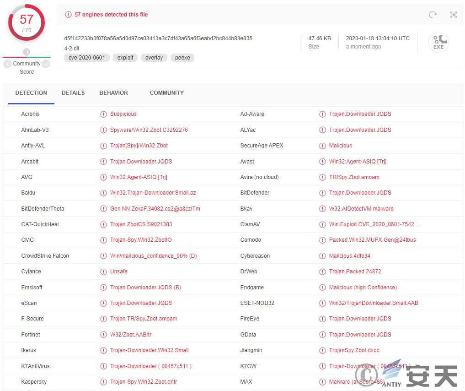Image resolution: width=465 pixels, height=391 pixels.
Task: Switch to the DETAILS tab
Action: click(73, 93)
